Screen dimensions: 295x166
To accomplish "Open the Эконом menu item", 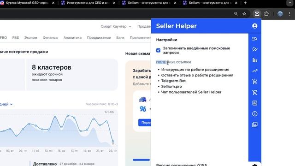I will coord(31,38).
